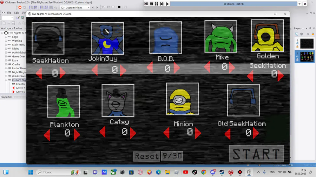Click the lock icon in Layers toolbar

[x=313, y=34]
